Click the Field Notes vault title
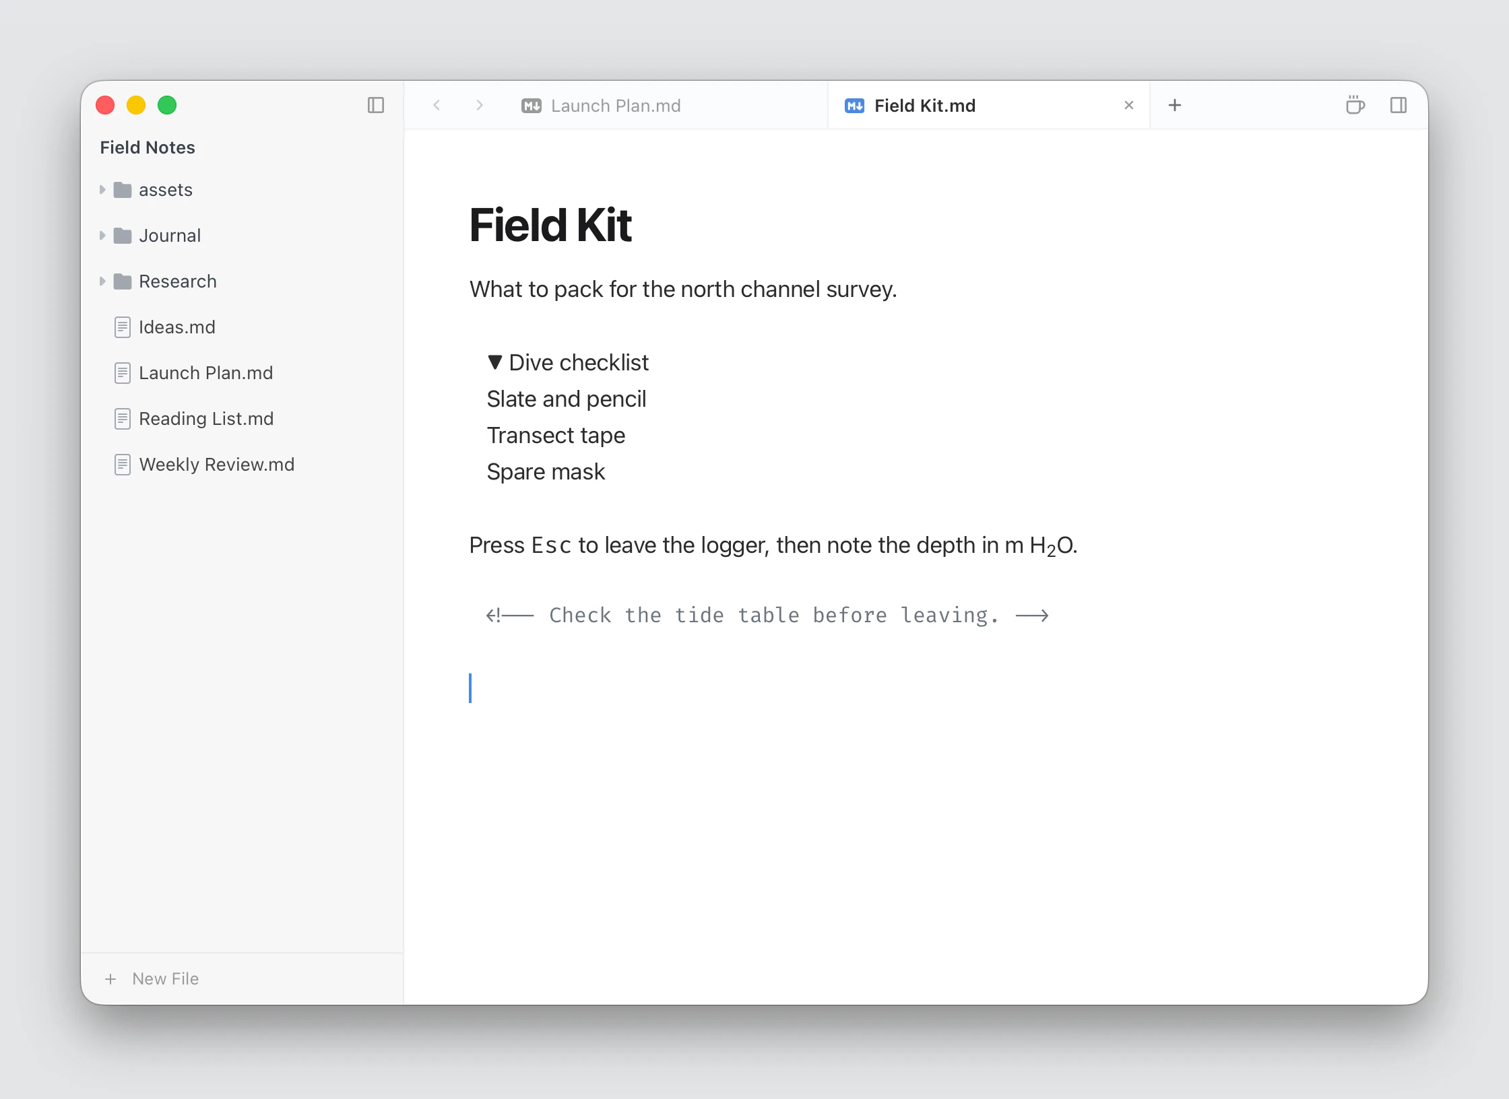This screenshot has height=1099, width=1509. click(x=148, y=147)
